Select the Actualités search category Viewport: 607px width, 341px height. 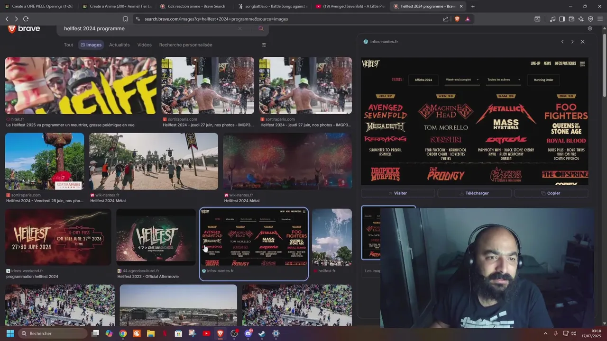pos(120,45)
